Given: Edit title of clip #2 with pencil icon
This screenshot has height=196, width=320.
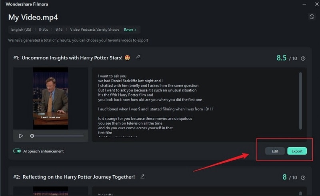Looking at the screenshot, I should click(x=142, y=176).
